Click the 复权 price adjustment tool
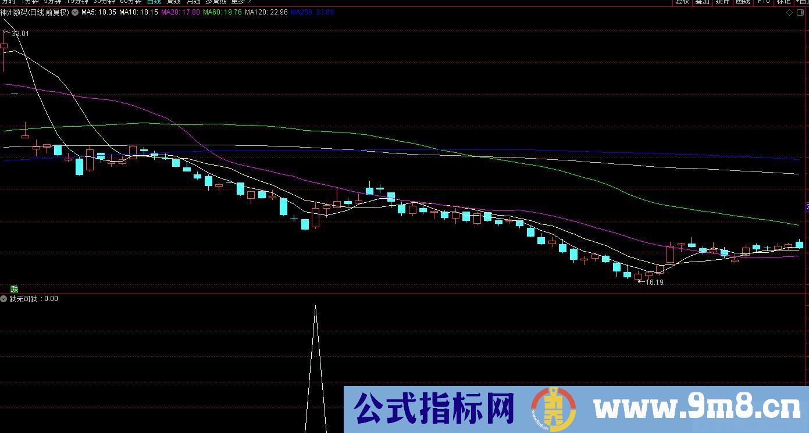Screen dimensions: 809x433 [x=682, y=2]
